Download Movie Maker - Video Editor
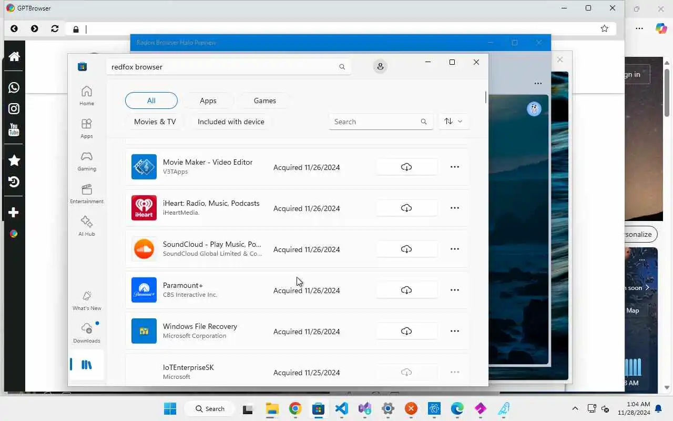Image resolution: width=673 pixels, height=421 pixels. pos(406,167)
